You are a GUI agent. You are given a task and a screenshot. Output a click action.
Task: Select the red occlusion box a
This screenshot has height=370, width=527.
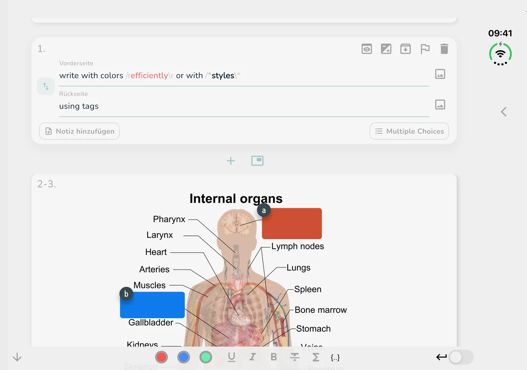point(292,224)
